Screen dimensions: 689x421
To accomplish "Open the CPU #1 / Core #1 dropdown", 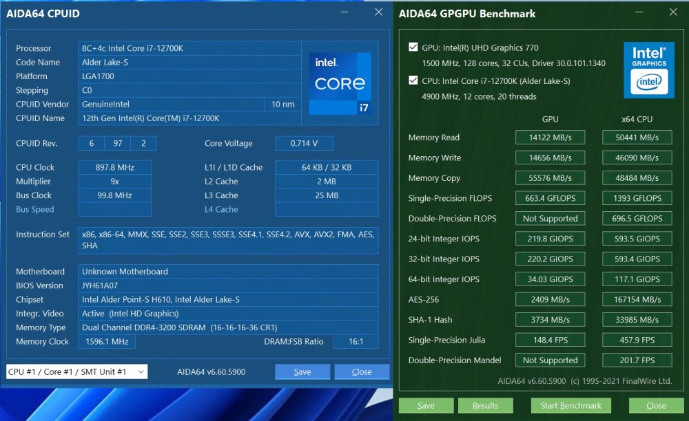I will 77,372.
